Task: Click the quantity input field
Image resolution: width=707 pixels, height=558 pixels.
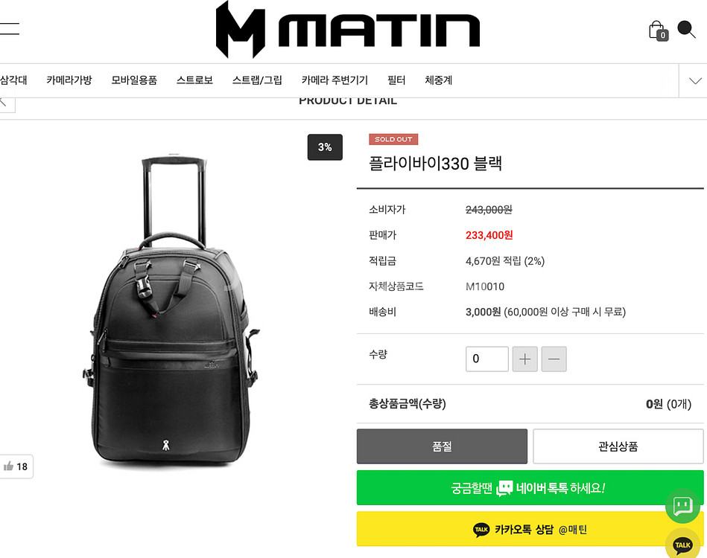Action: (x=487, y=359)
